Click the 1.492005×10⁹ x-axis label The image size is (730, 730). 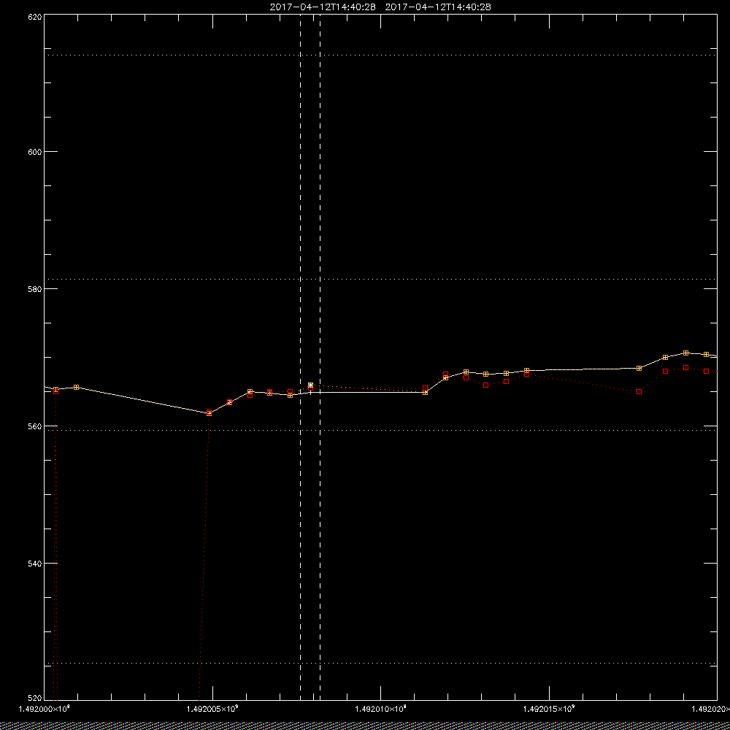(212, 709)
